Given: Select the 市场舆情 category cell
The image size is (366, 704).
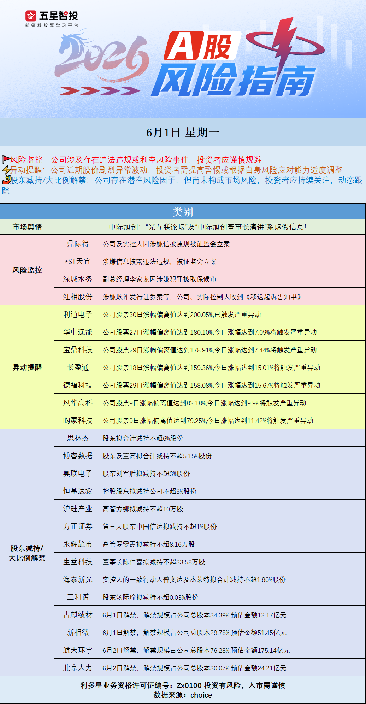Looking at the screenshot, I should [x=27, y=227].
